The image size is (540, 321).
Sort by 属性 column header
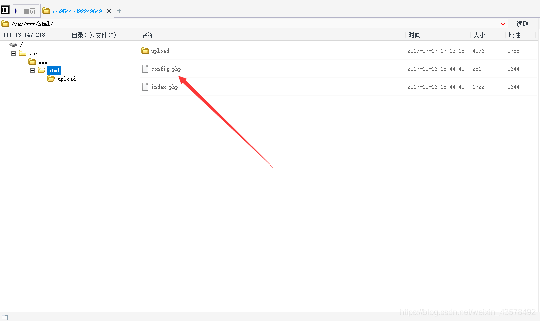(514, 35)
